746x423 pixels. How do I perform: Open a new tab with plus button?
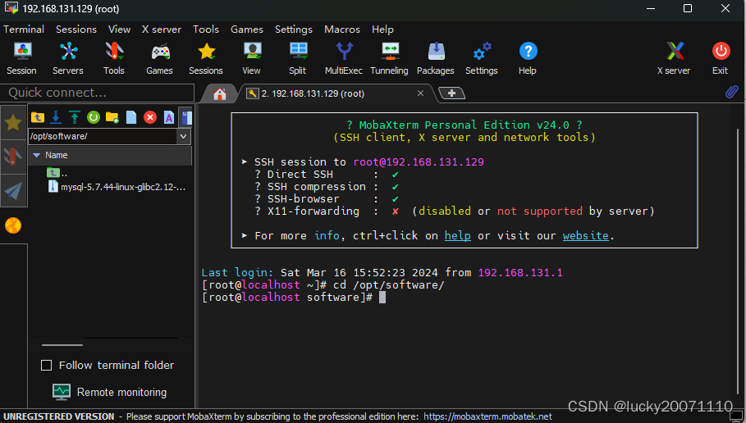(x=451, y=93)
